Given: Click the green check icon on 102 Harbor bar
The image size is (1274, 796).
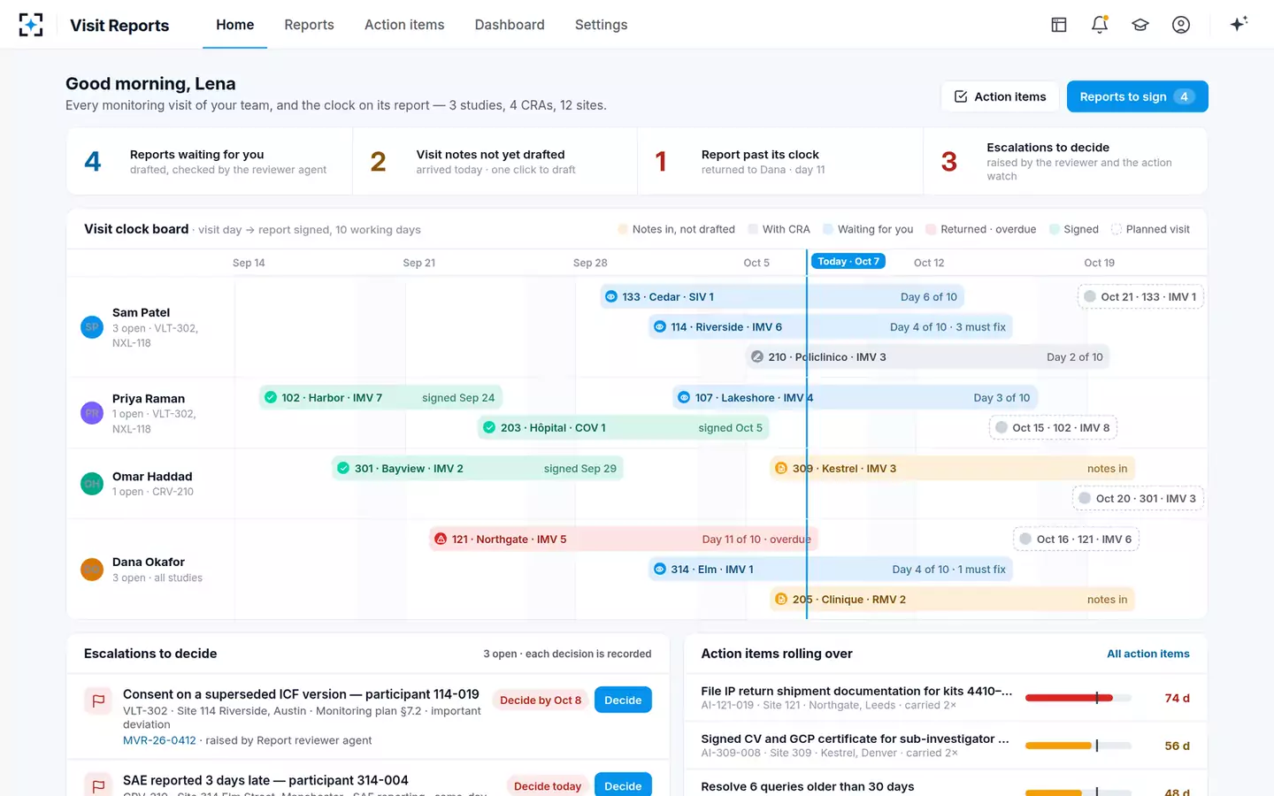Looking at the screenshot, I should click(x=271, y=398).
